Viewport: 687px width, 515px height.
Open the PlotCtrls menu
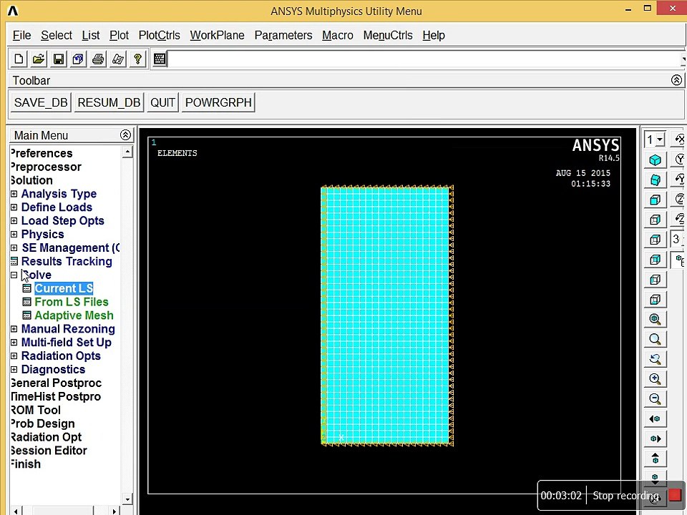click(160, 35)
